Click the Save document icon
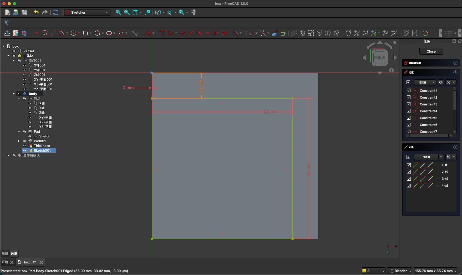This screenshot has height=275, width=462. [24, 12]
